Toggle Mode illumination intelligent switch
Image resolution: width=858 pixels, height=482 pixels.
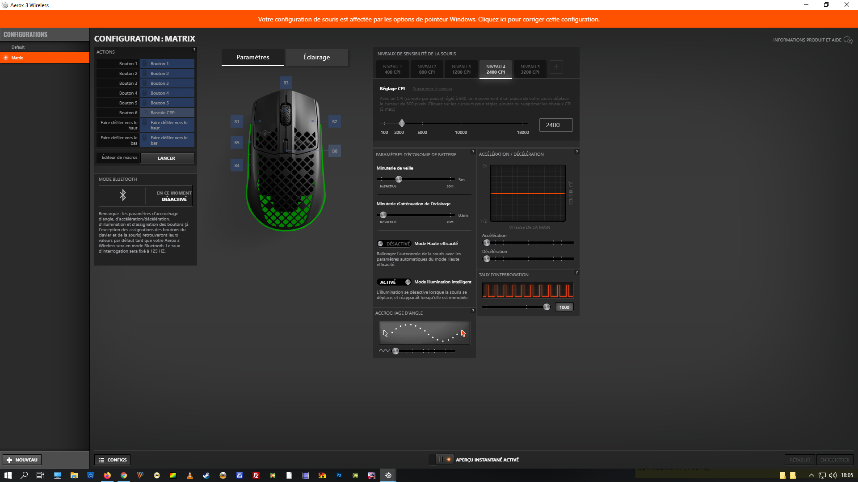pos(394,282)
